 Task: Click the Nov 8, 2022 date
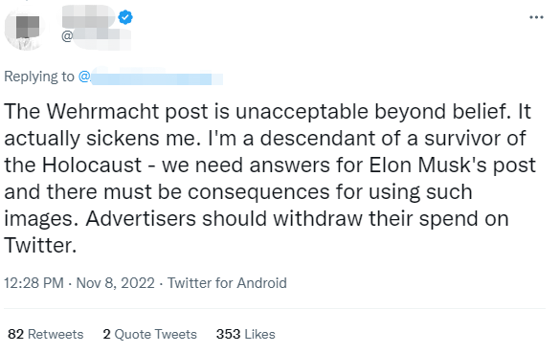[x=116, y=282]
